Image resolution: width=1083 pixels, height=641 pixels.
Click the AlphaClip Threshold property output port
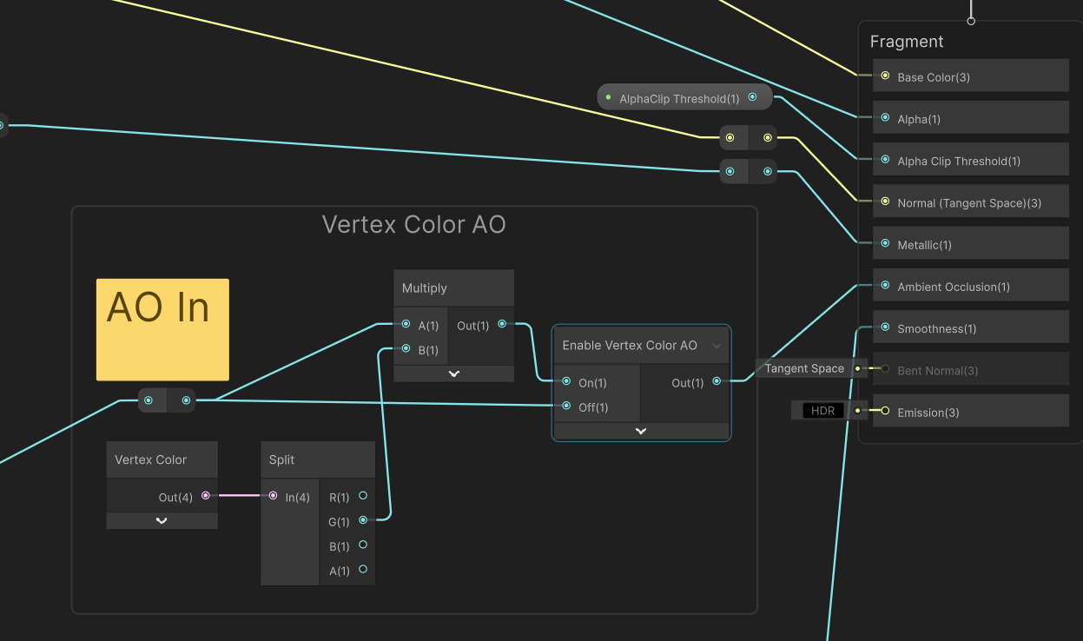pyautogui.click(x=752, y=97)
